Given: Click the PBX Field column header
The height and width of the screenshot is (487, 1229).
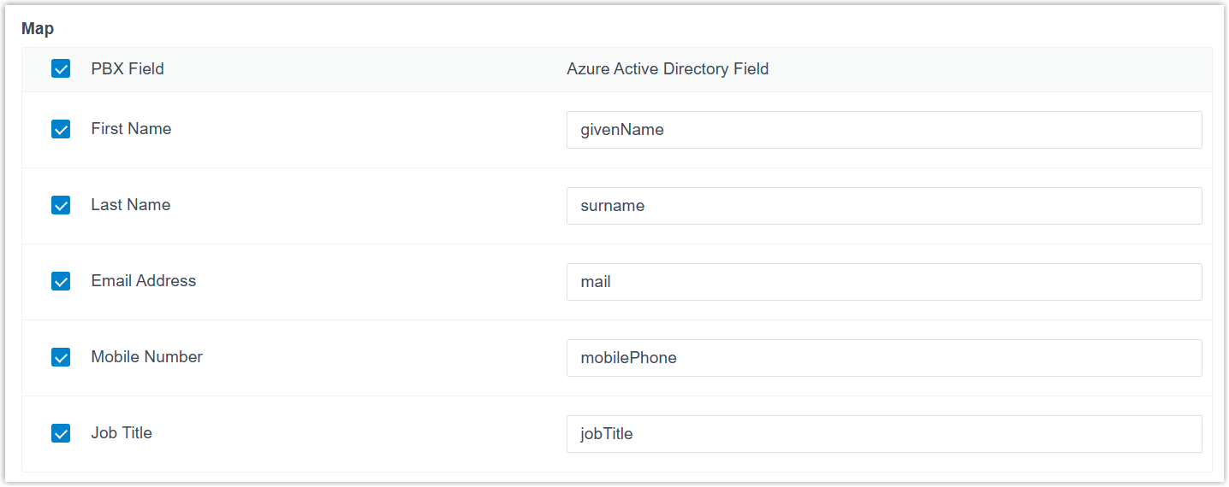Looking at the screenshot, I should coord(128,69).
